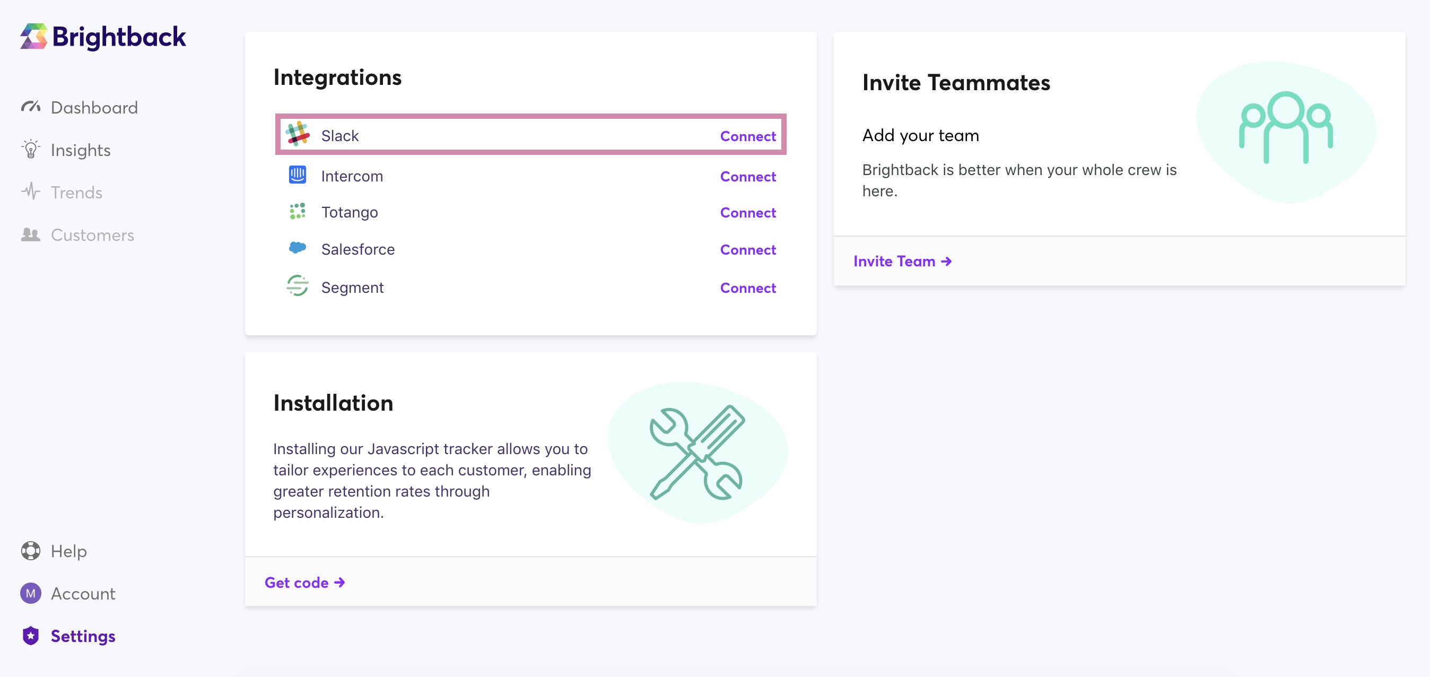Navigate to the Trends section
Screen dimensions: 1430x677
[76, 192]
